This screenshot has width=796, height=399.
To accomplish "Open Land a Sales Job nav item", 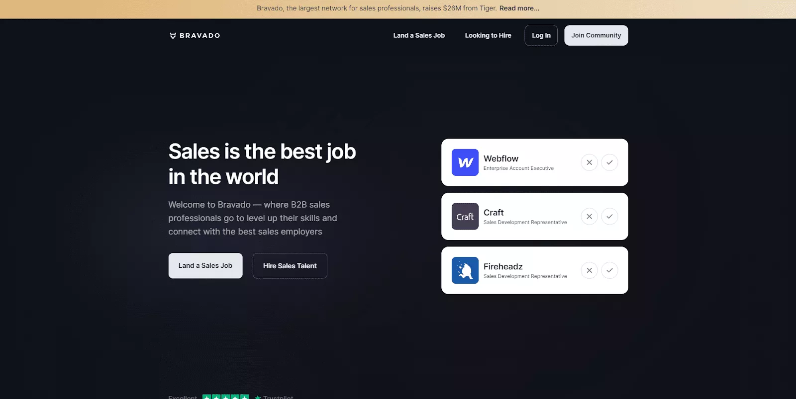I will tap(419, 35).
